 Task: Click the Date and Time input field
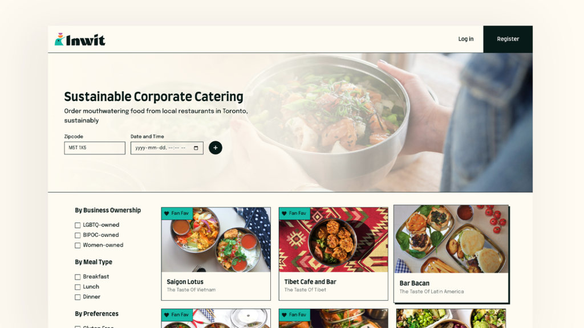(x=167, y=147)
